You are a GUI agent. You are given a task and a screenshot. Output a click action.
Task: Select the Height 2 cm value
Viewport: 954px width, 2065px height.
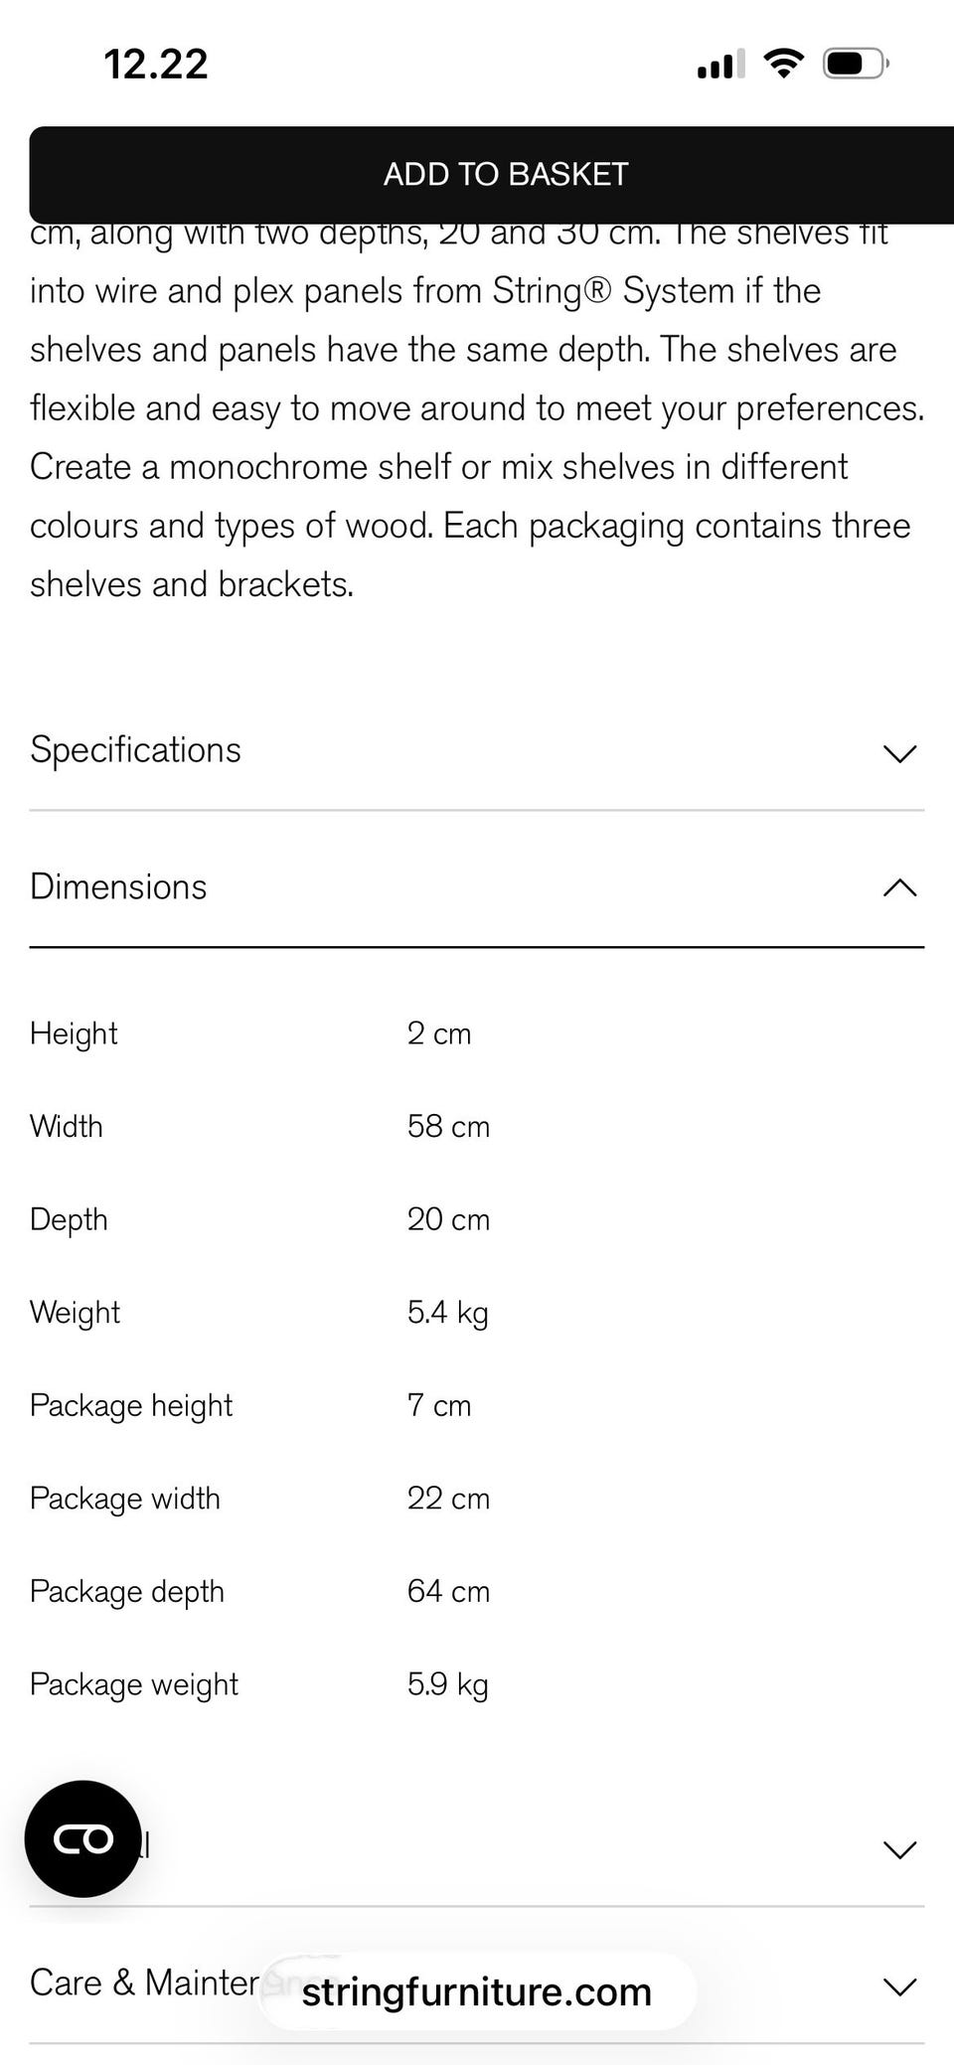(x=439, y=1033)
